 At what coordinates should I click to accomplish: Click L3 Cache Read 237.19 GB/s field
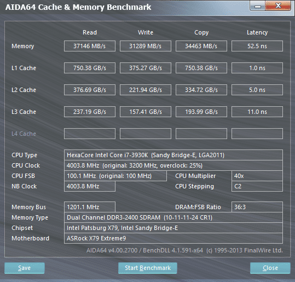90,112
